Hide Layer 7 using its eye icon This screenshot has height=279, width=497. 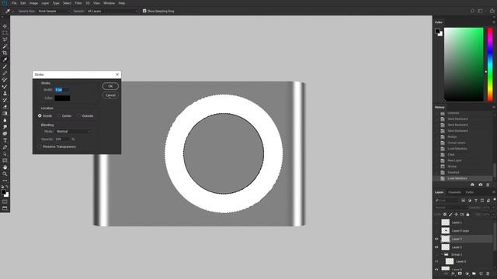(436, 239)
